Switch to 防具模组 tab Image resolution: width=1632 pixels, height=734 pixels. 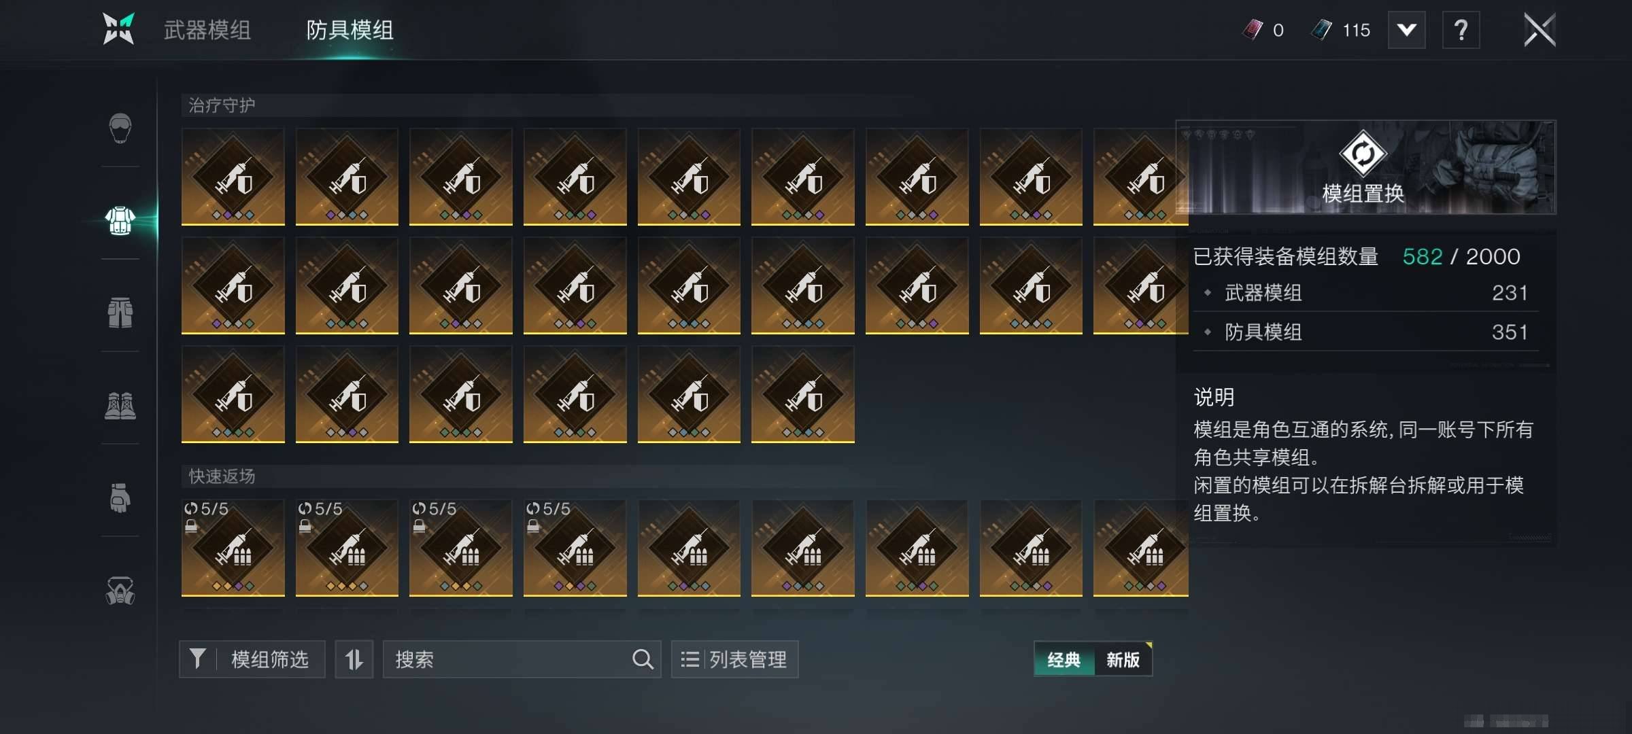(x=350, y=31)
